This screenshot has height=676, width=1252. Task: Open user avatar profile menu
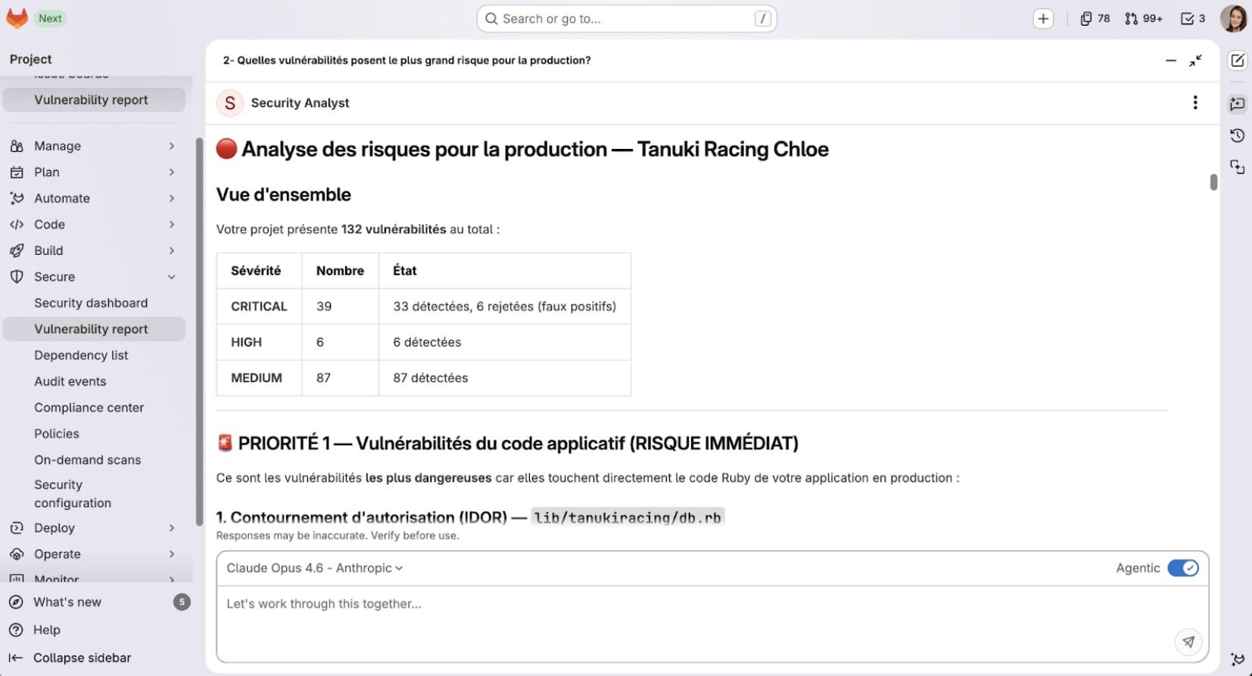[x=1233, y=19]
